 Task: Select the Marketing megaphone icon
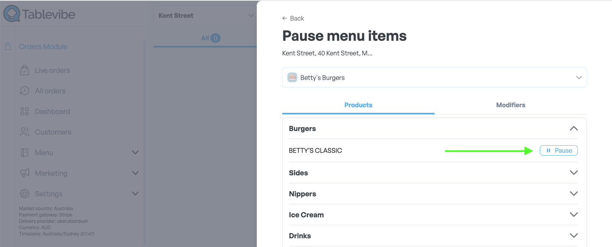click(x=25, y=173)
